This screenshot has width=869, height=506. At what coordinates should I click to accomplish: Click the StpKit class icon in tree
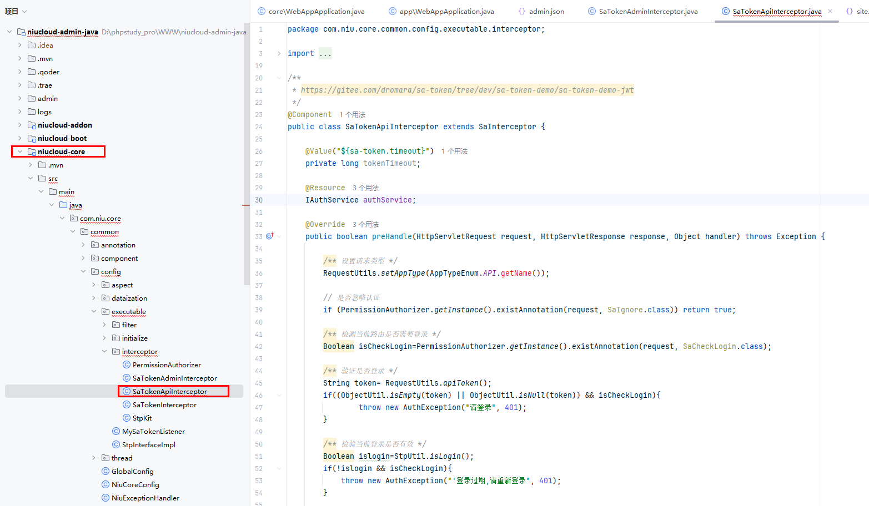(x=127, y=418)
